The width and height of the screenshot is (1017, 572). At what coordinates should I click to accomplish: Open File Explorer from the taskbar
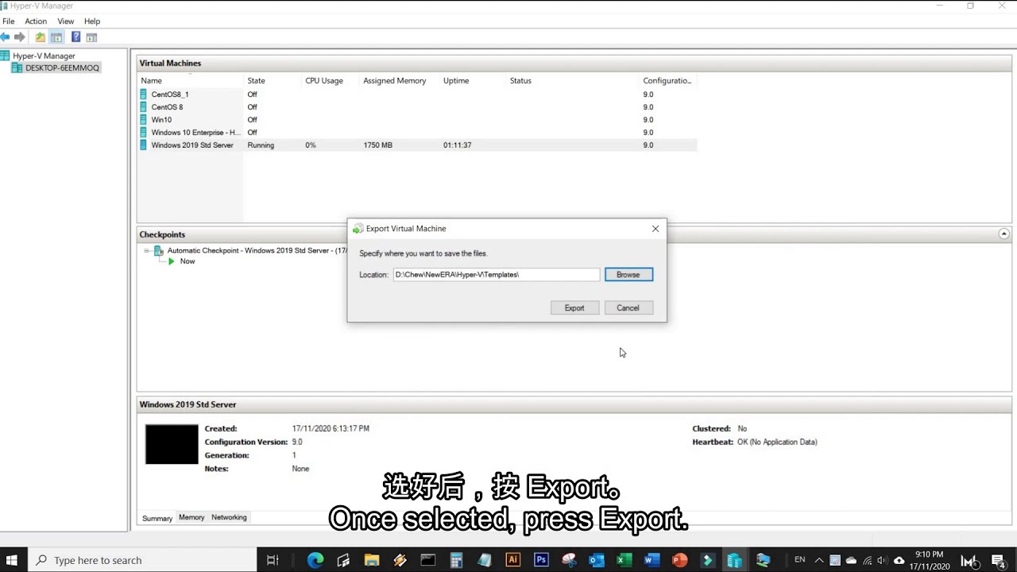(372, 560)
